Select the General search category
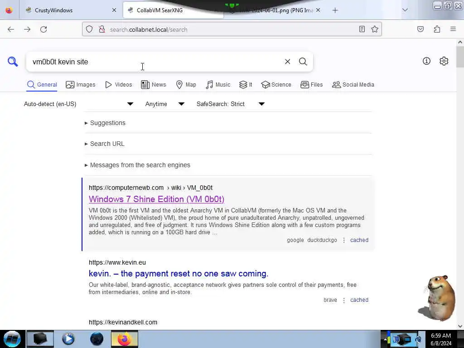Image resolution: width=464 pixels, height=348 pixels. coord(42,85)
